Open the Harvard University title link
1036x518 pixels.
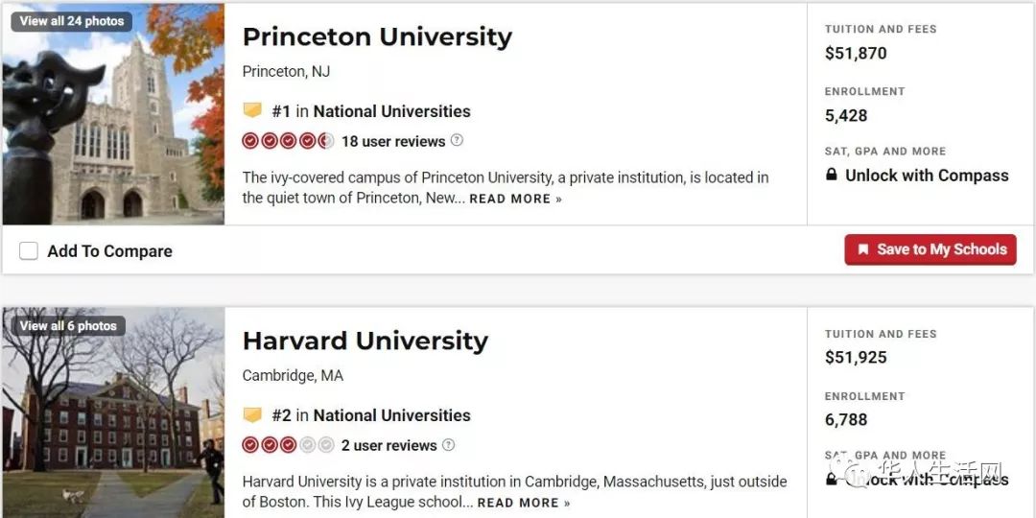point(365,341)
